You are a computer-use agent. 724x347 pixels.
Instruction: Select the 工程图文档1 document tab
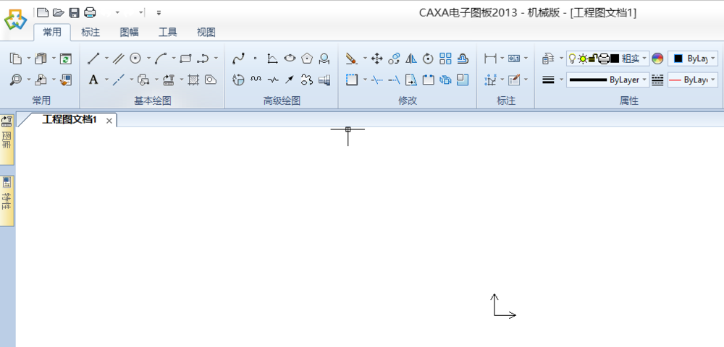coord(70,120)
